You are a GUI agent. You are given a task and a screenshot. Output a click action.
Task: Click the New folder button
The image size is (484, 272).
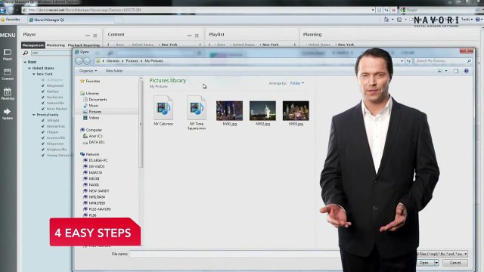point(114,71)
